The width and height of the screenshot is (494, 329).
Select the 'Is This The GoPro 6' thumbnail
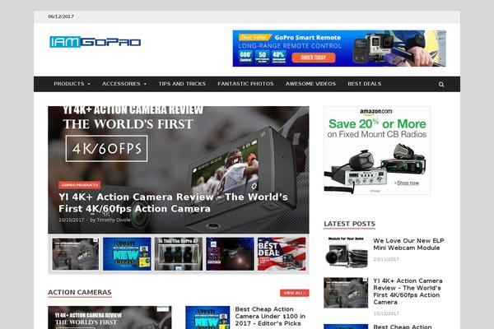coord(179,254)
